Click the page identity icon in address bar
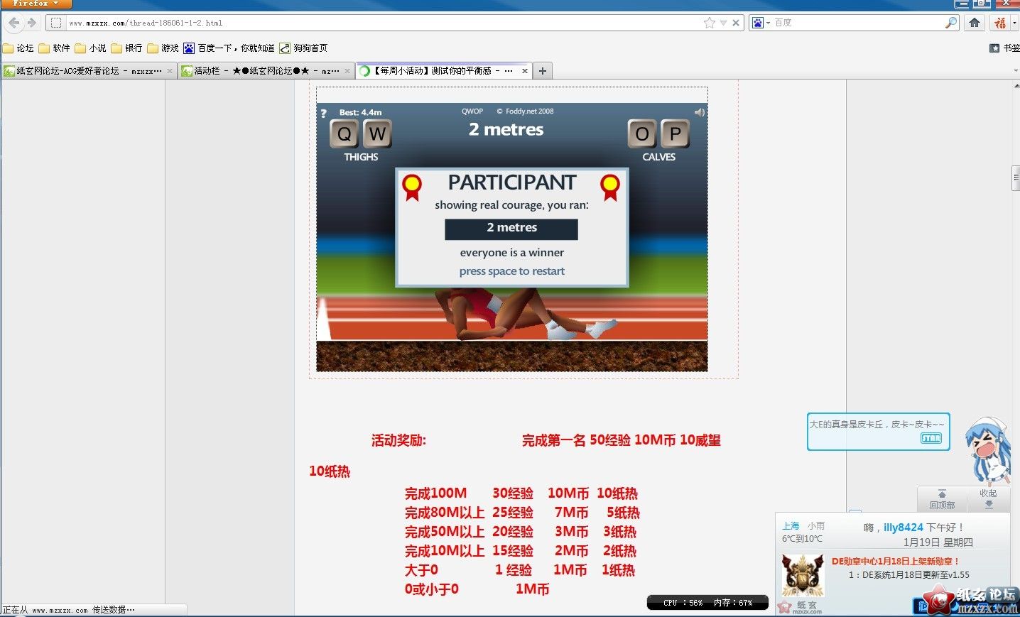 [x=56, y=23]
